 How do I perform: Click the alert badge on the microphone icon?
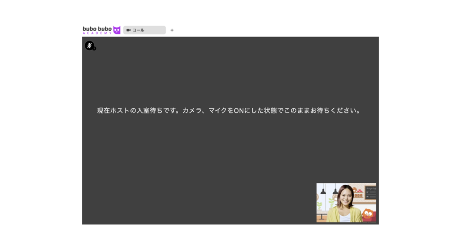coord(94,48)
